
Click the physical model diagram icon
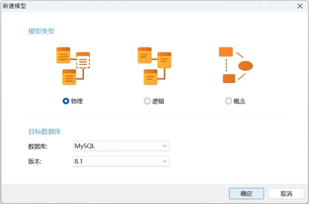73,66
